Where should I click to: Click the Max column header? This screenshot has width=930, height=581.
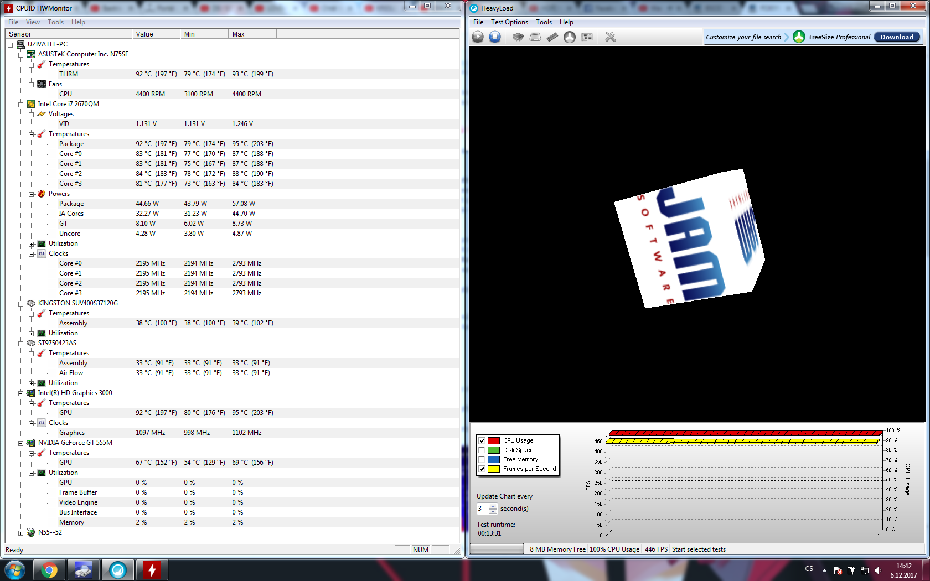[252, 34]
